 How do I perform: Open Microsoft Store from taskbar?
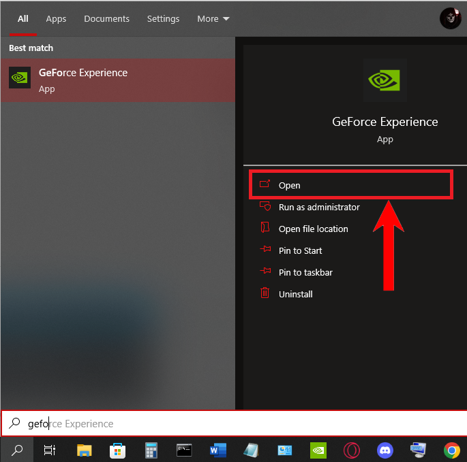click(x=118, y=450)
